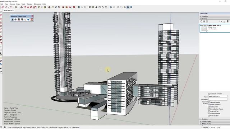Select the Rotate tool
The image size is (230, 129).
click(x=31, y=7)
